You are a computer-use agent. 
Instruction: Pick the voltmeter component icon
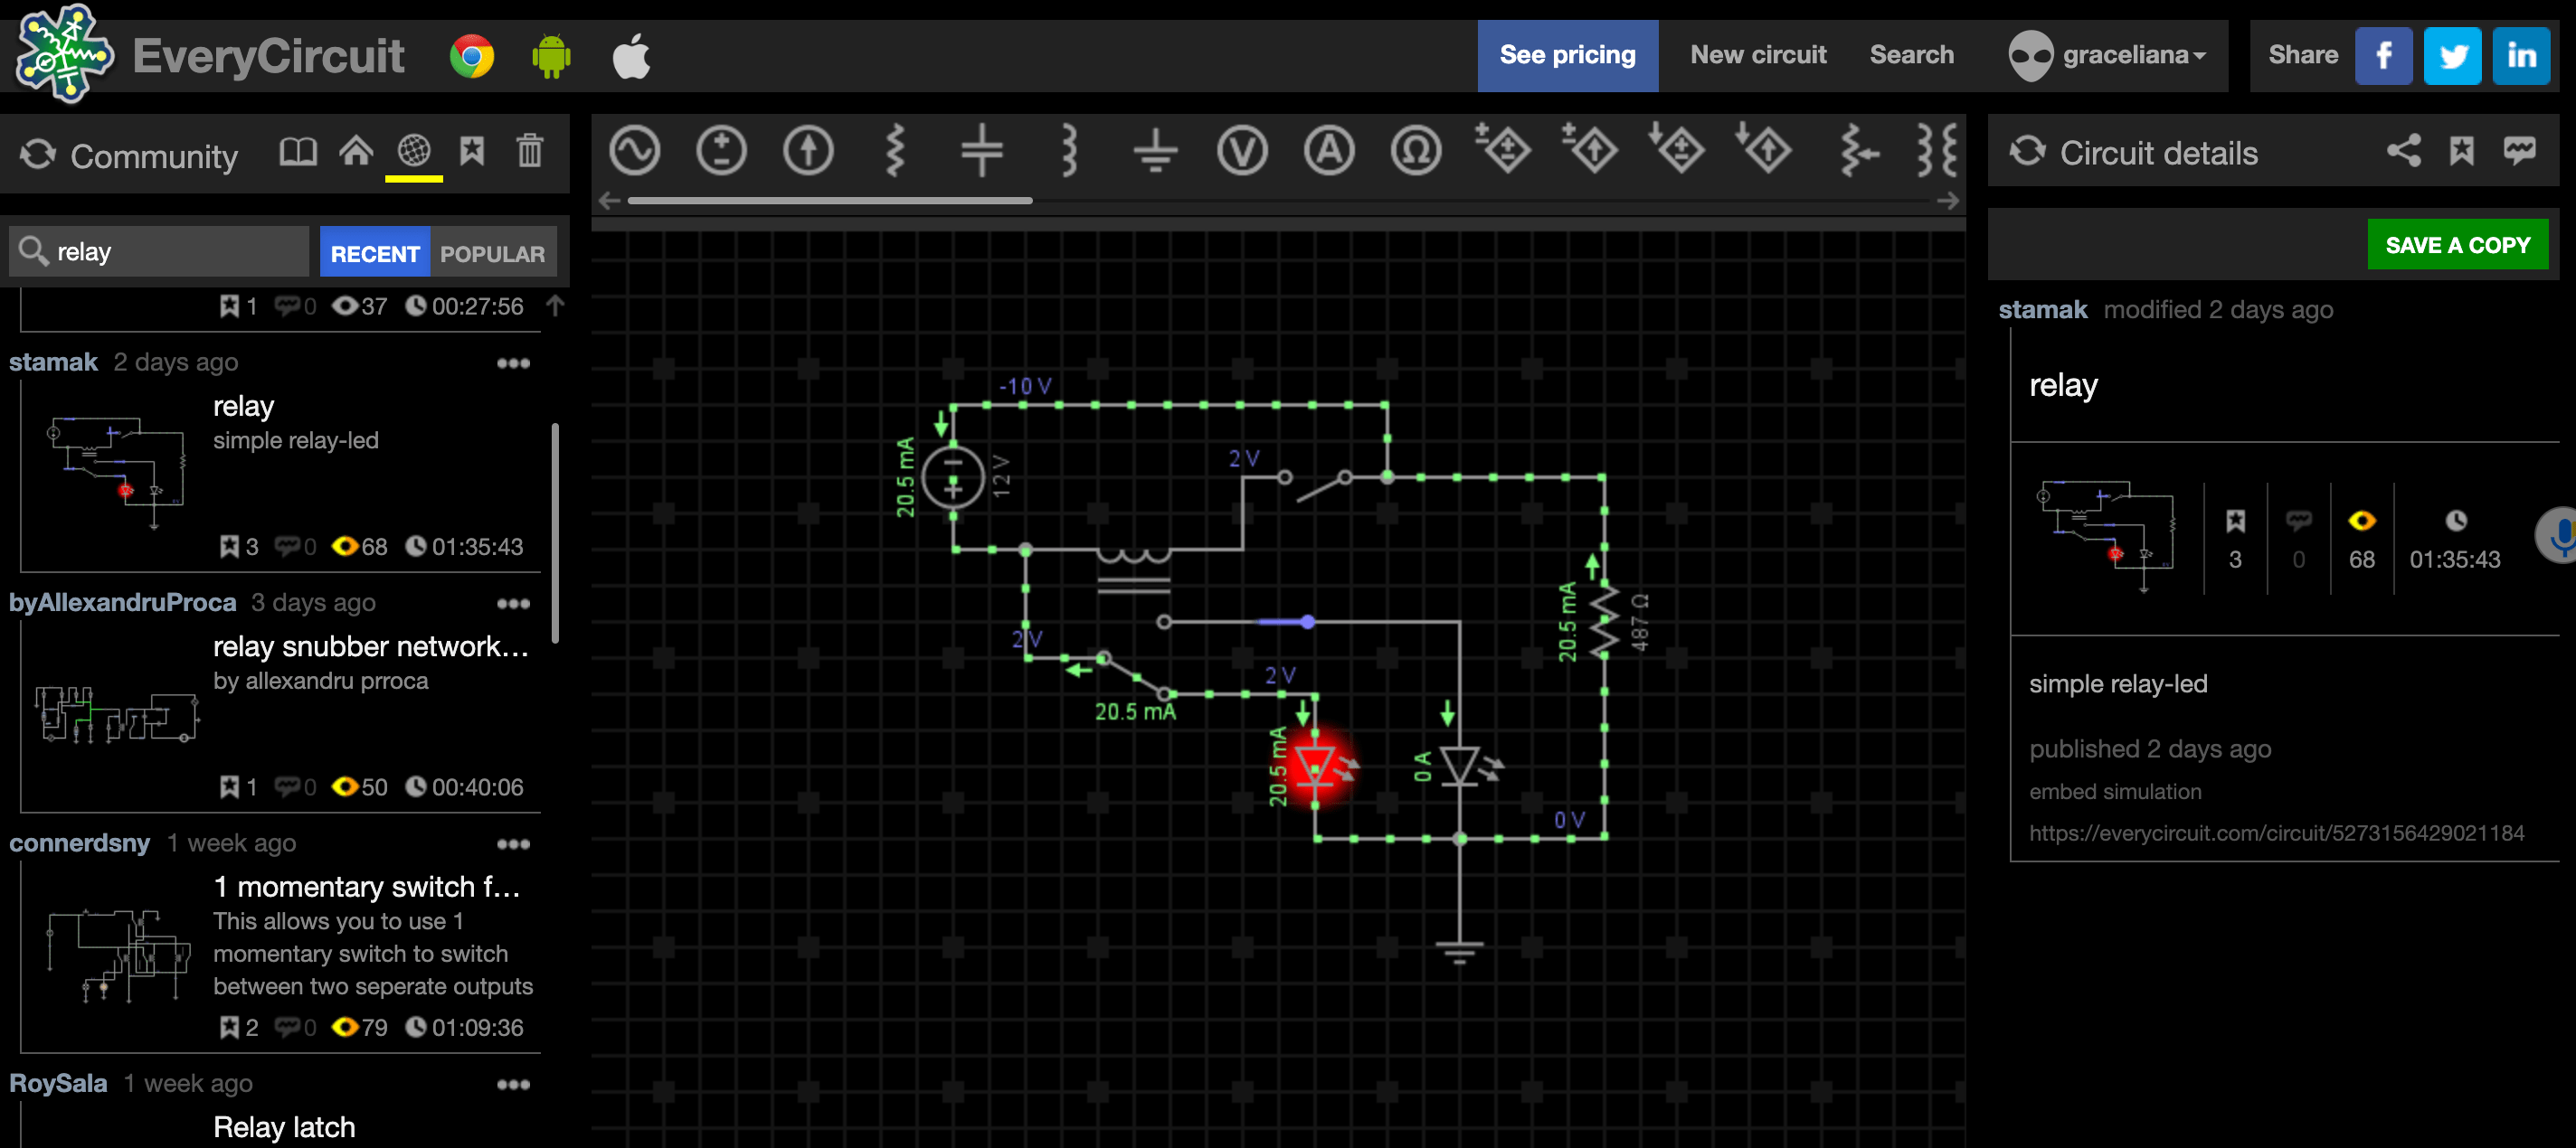pos(1242,152)
